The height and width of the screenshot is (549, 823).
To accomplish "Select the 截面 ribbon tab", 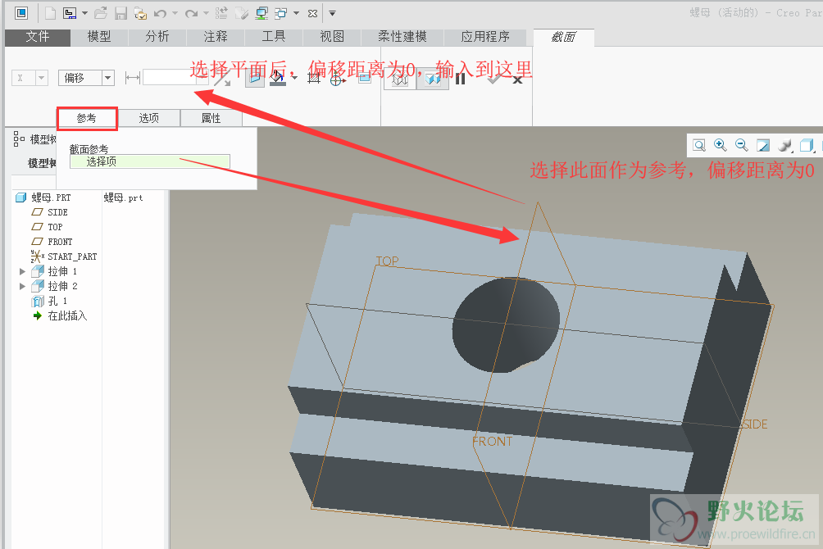I will pyautogui.click(x=564, y=37).
